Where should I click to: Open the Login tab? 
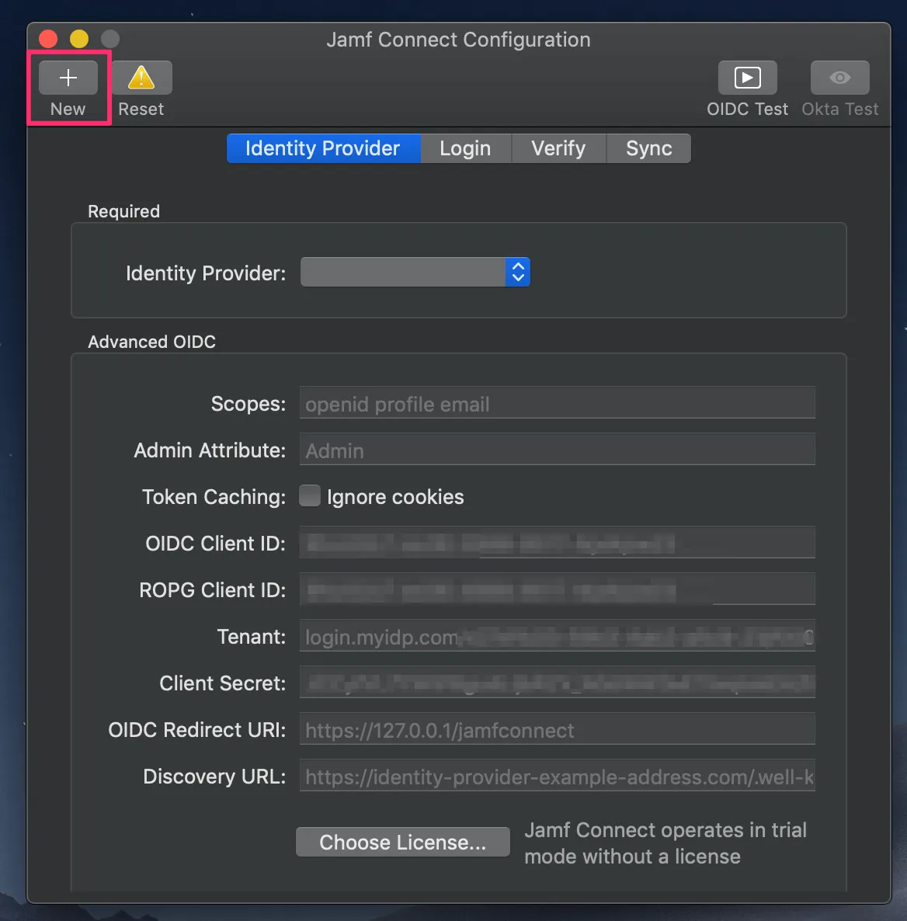(465, 148)
